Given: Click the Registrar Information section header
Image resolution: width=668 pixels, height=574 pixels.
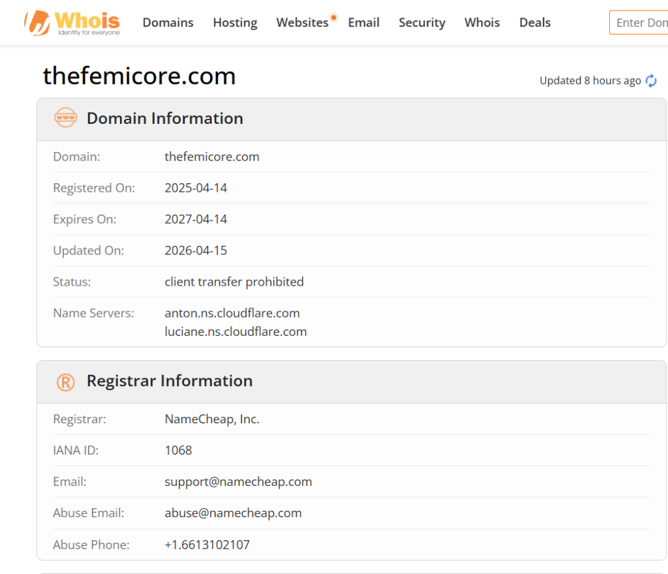Looking at the screenshot, I should tap(352, 382).
